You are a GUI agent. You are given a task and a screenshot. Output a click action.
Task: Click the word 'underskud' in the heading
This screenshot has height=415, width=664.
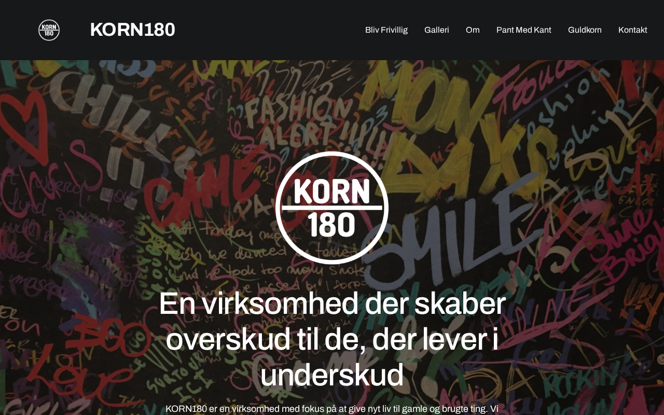point(332,375)
